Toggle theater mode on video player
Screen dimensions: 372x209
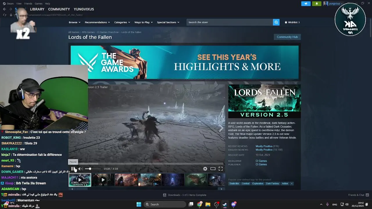pos(213,169)
